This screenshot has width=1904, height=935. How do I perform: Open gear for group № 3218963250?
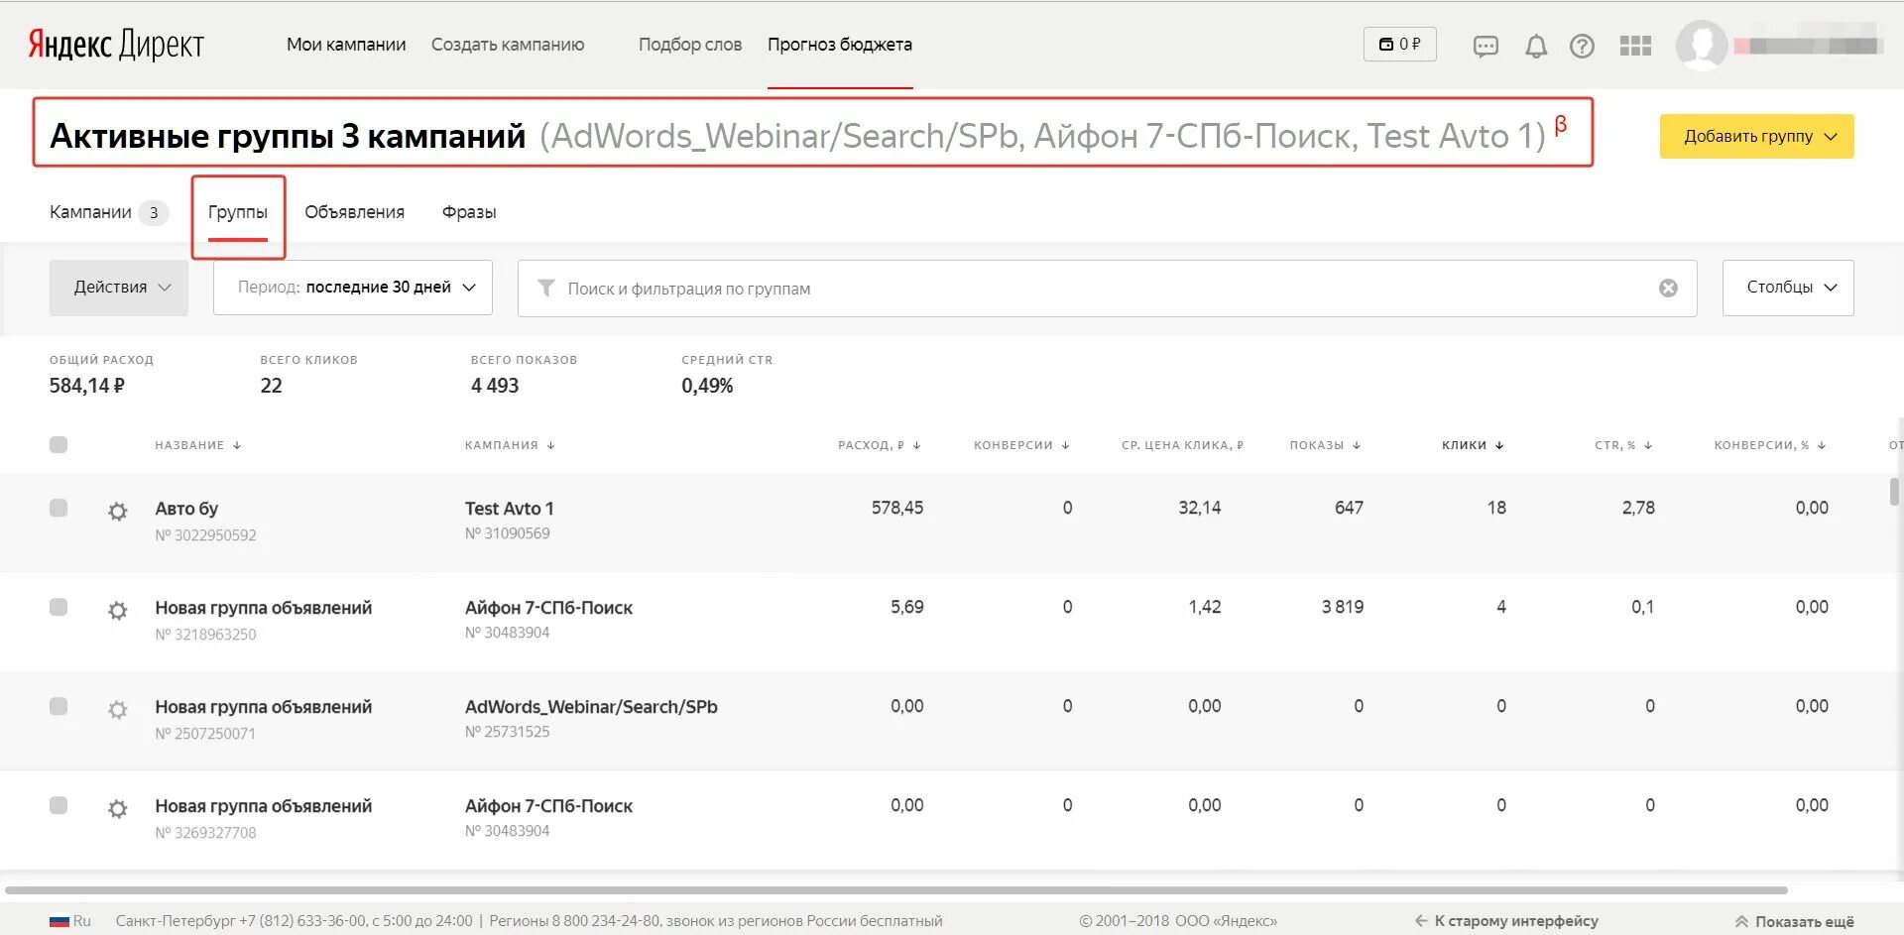coord(118,611)
